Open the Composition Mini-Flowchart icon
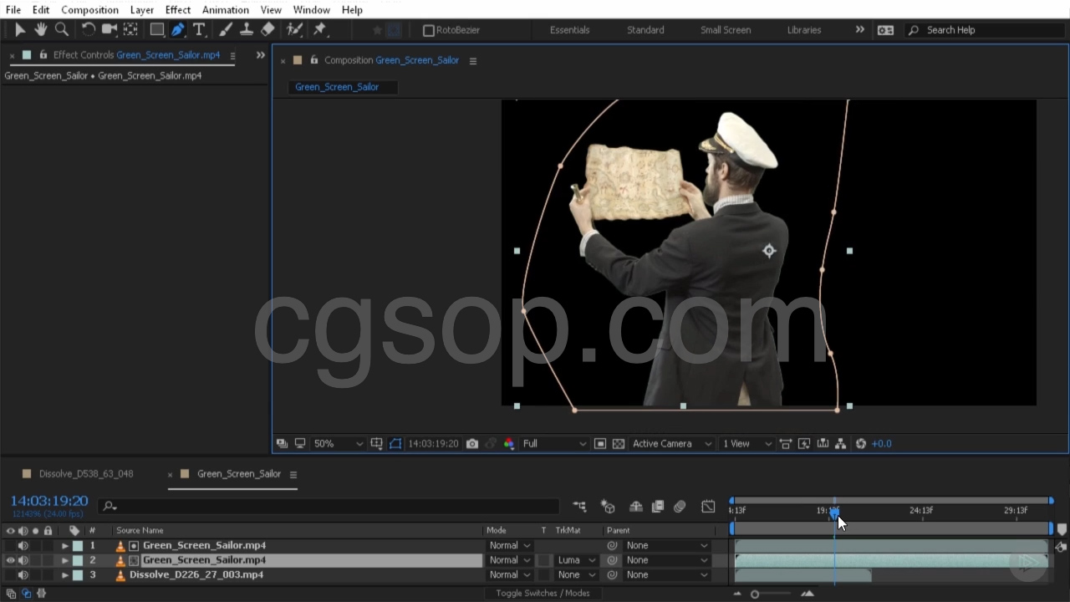The width and height of the screenshot is (1070, 602). (x=579, y=507)
